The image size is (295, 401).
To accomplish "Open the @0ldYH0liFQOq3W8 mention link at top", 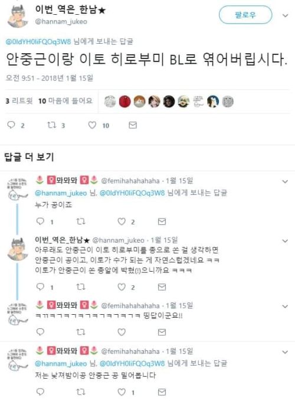I will [38, 42].
